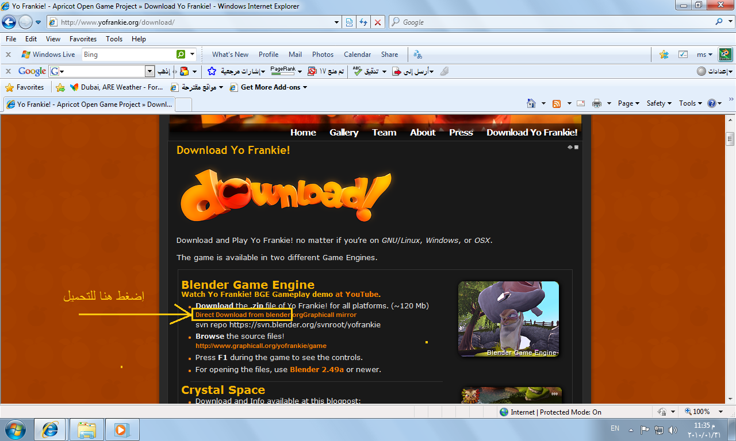736x441 pixels.
Task: Refresh the page with the Refresh icon
Action: 363,22
